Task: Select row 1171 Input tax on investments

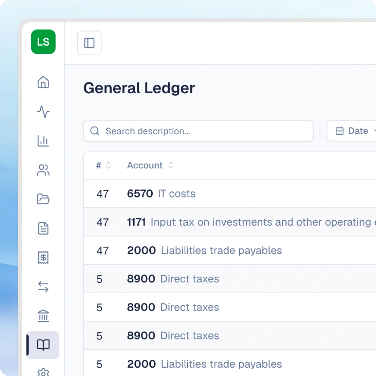Action: tap(230, 222)
